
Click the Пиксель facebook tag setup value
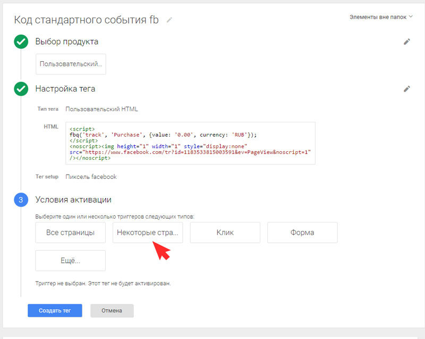click(91, 177)
